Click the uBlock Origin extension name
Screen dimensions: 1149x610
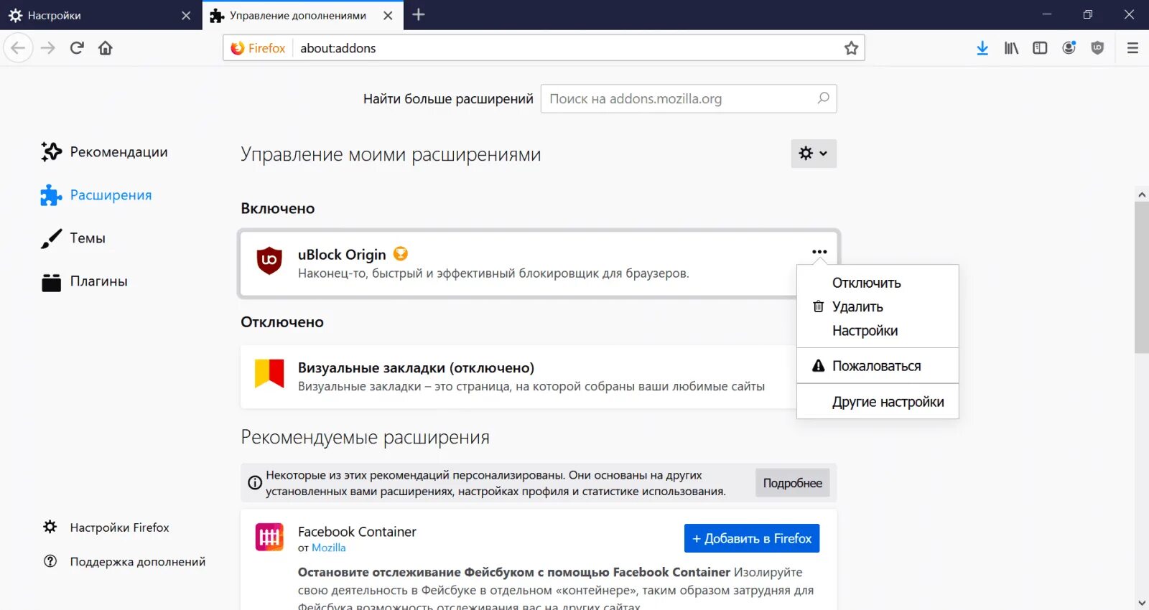click(x=342, y=254)
